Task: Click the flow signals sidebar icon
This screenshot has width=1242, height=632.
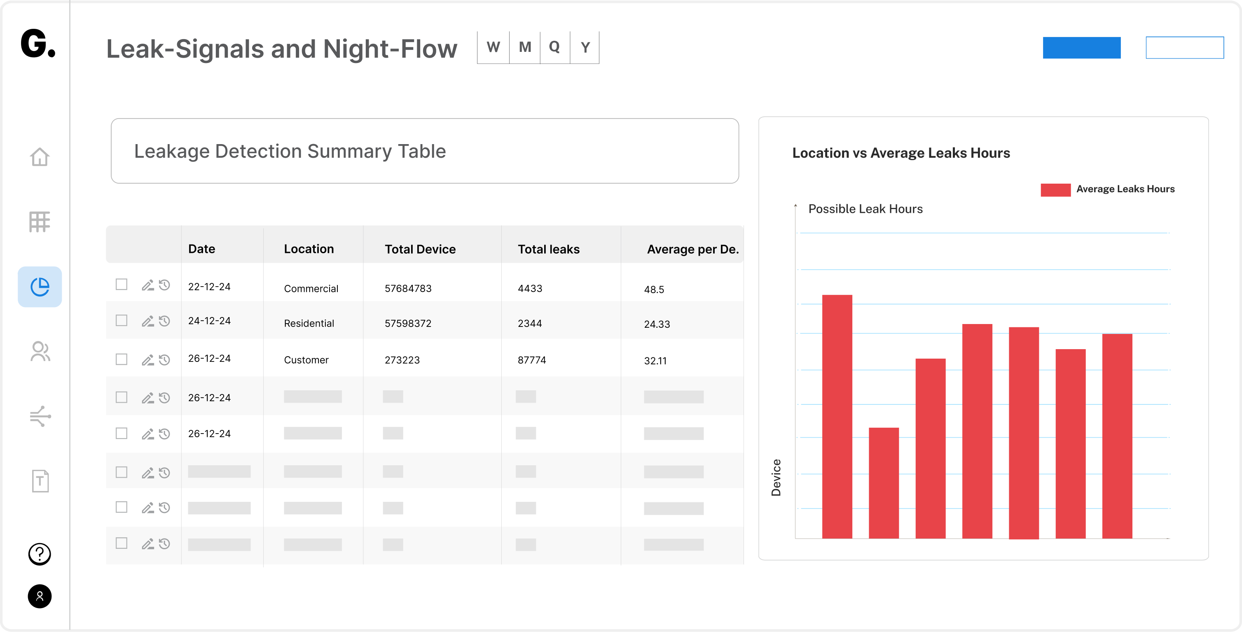Action: pyautogui.click(x=40, y=416)
